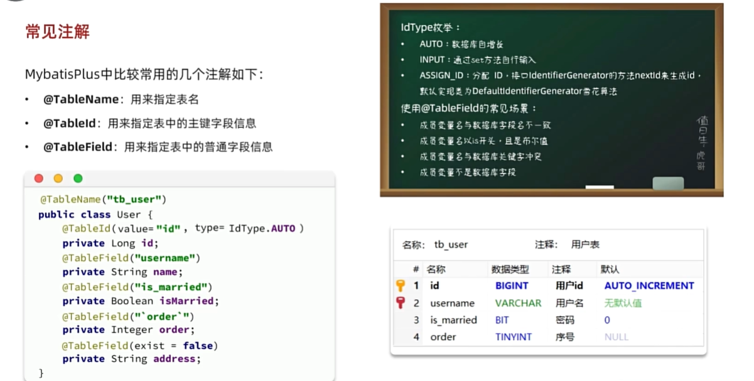Click the 数据类型 column header
The height and width of the screenshot is (381, 754).
coord(510,269)
